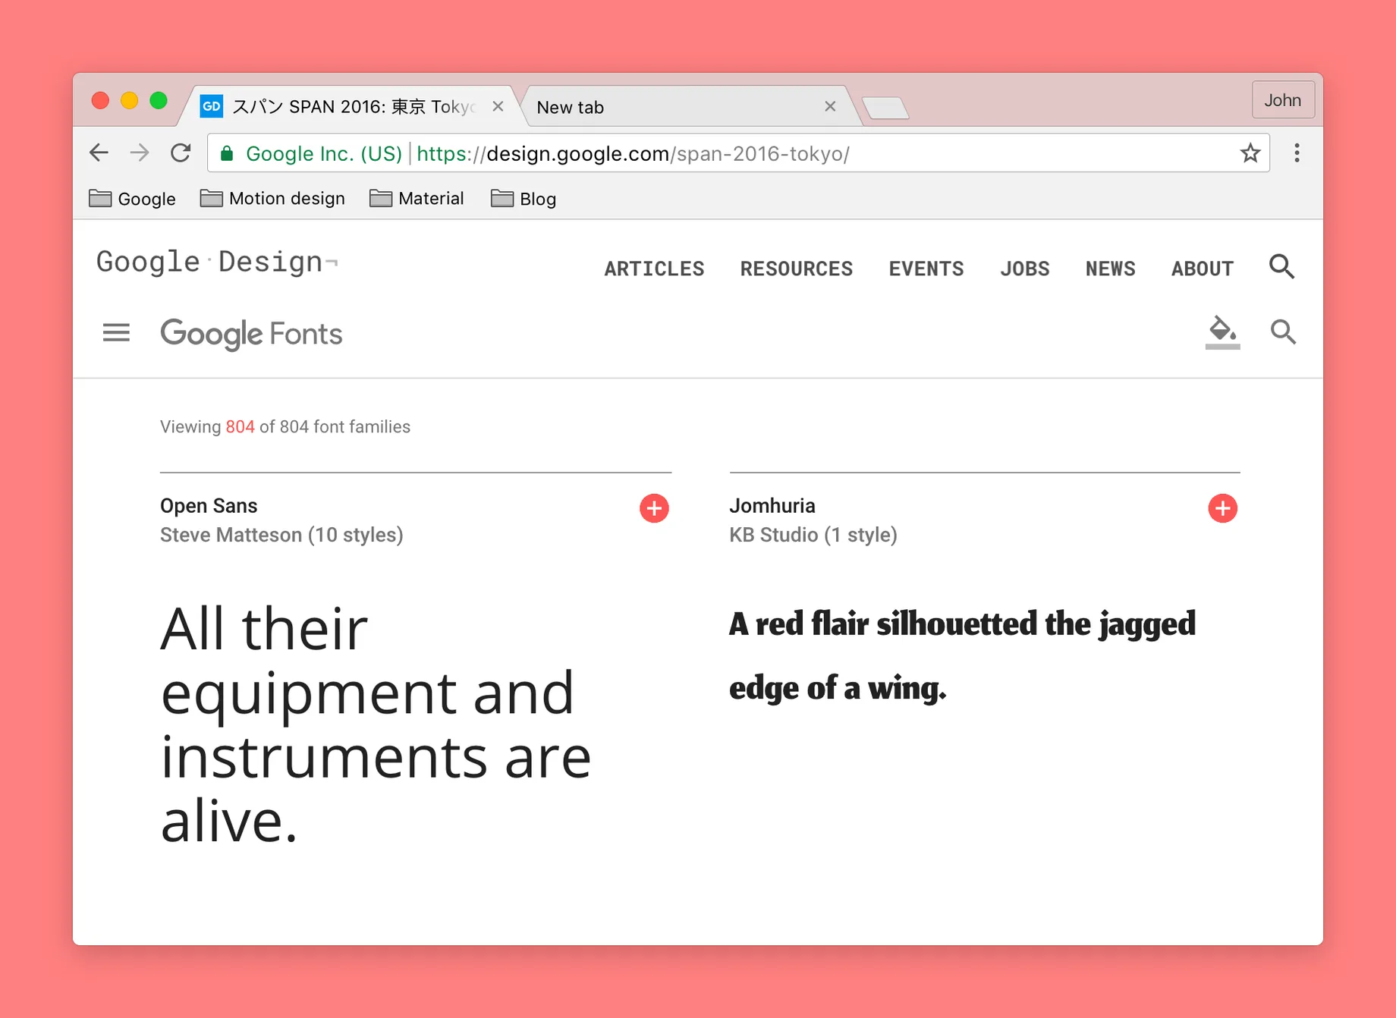Reload the current page
The image size is (1396, 1018).
pyautogui.click(x=181, y=153)
